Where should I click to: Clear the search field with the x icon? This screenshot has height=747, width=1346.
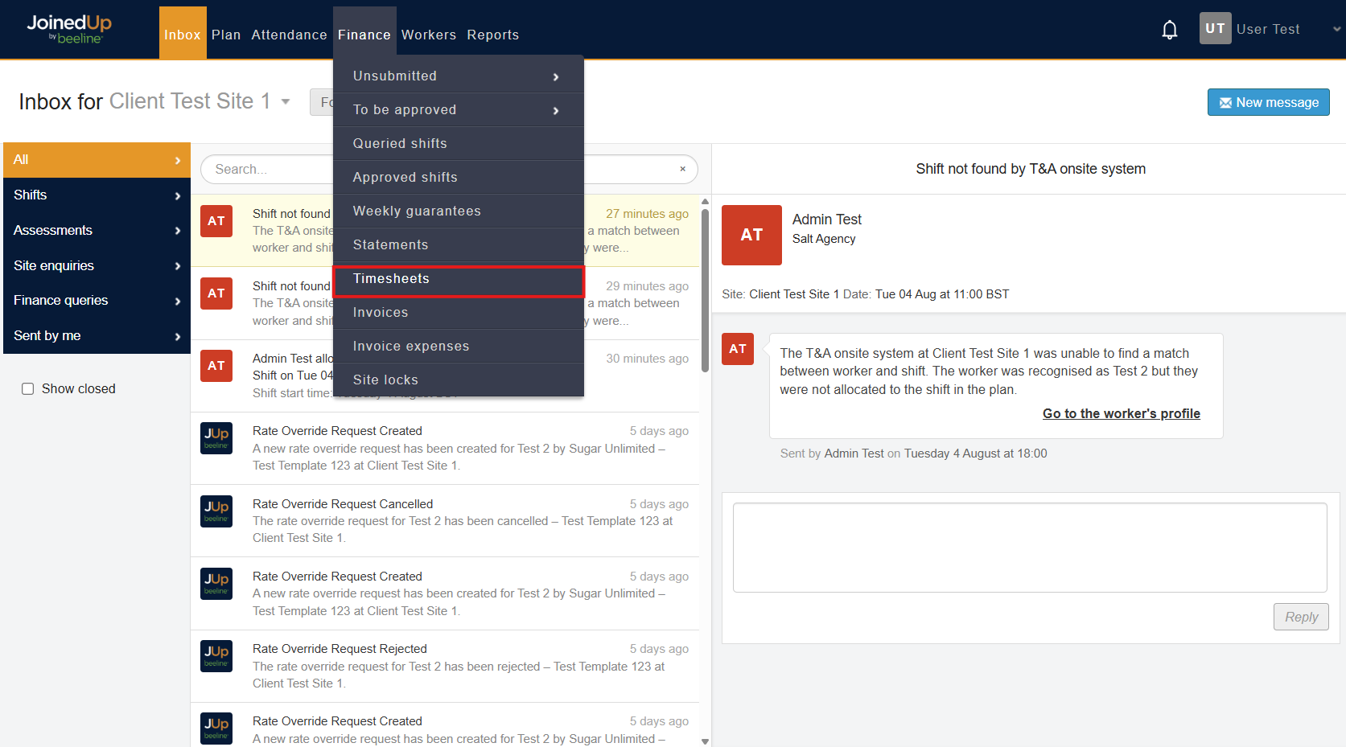682,169
